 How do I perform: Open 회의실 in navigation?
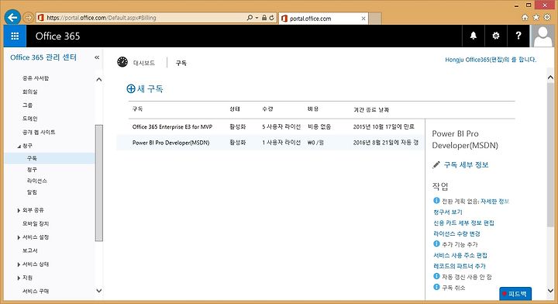[x=30, y=92]
